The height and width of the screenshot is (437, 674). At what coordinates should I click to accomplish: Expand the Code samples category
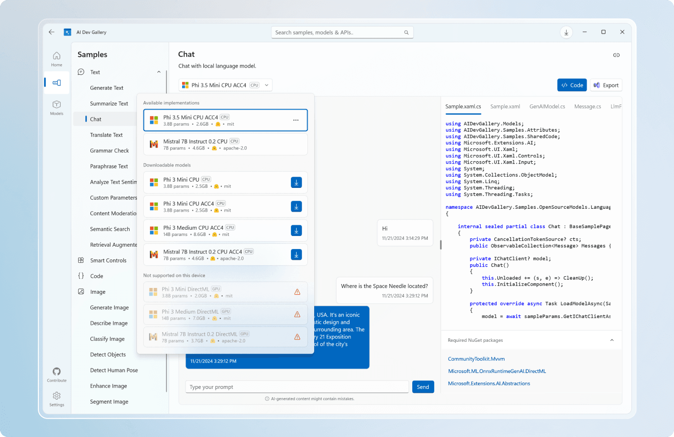tap(97, 276)
